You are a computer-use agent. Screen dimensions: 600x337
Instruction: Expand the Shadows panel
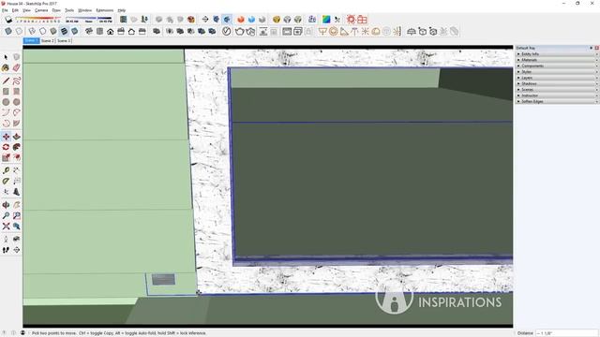(557, 83)
